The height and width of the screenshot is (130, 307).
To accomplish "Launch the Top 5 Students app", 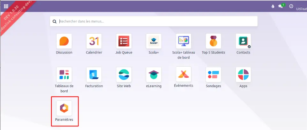I will coord(213,41).
